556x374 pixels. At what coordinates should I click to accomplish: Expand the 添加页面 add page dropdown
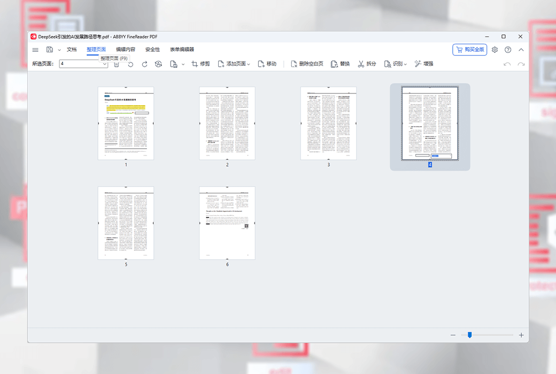(249, 64)
